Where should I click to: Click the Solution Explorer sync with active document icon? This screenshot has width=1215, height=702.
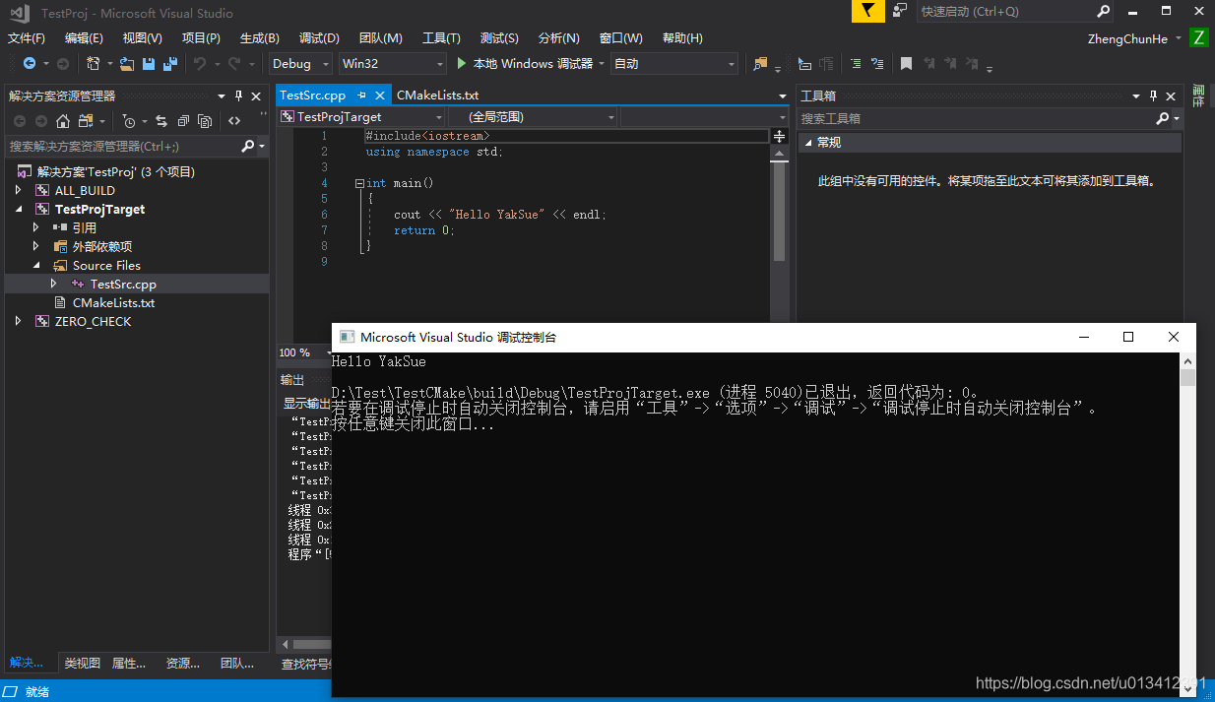pyautogui.click(x=160, y=121)
